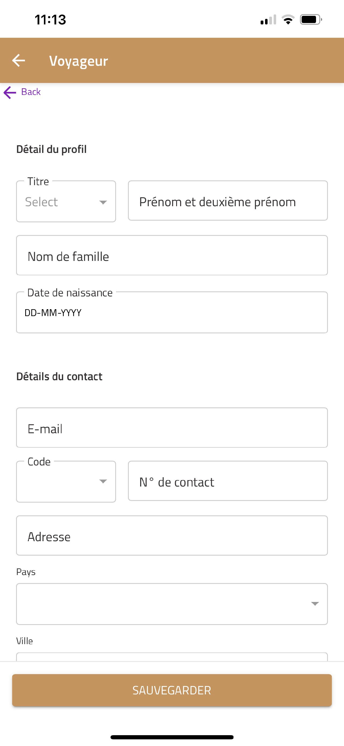
Task: Select the Date de naissance field
Action: coord(172,312)
